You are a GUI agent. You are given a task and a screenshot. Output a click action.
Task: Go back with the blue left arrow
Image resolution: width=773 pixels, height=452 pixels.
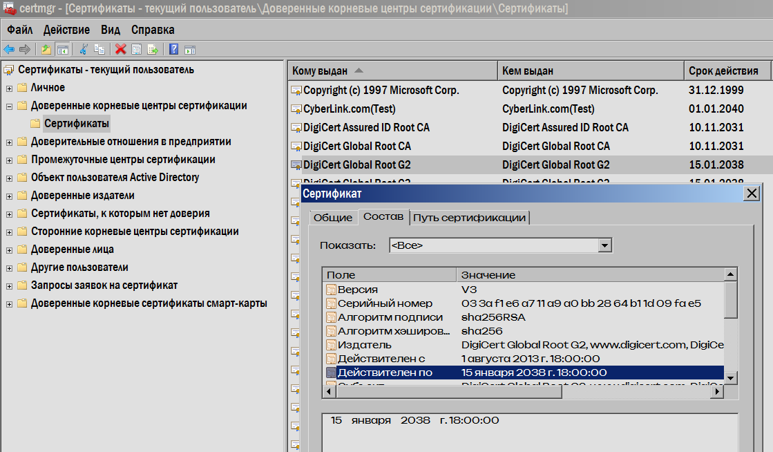pos(9,49)
